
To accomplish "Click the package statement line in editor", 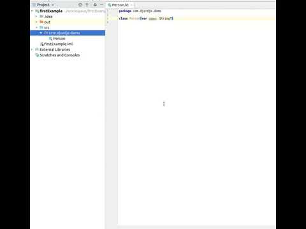I will pyautogui.click(x=140, y=11).
